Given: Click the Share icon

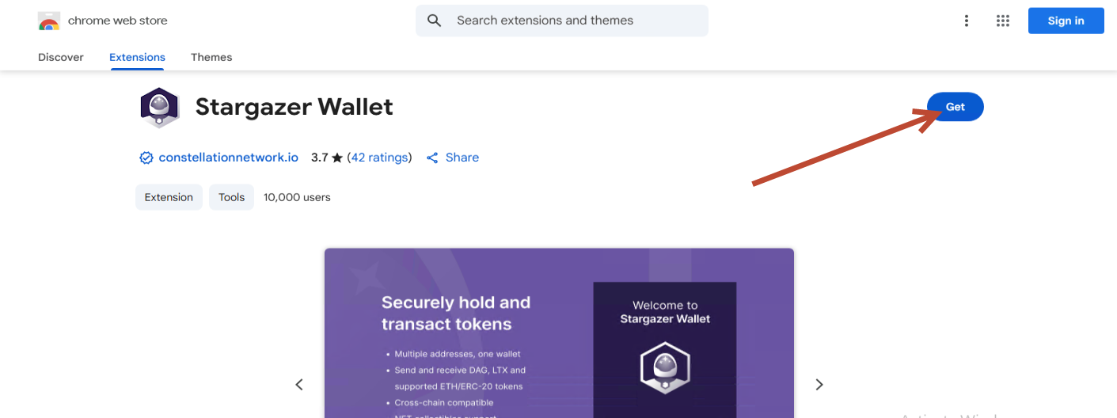Looking at the screenshot, I should [432, 158].
